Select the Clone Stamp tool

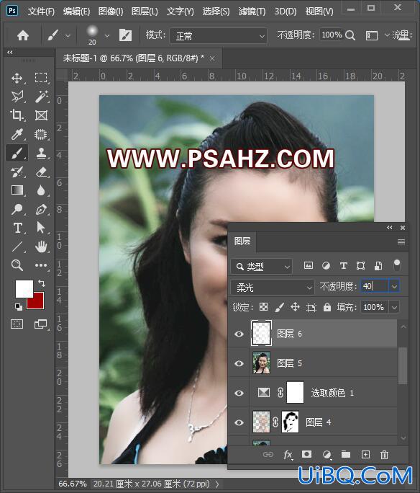click(x=41, y=153)
